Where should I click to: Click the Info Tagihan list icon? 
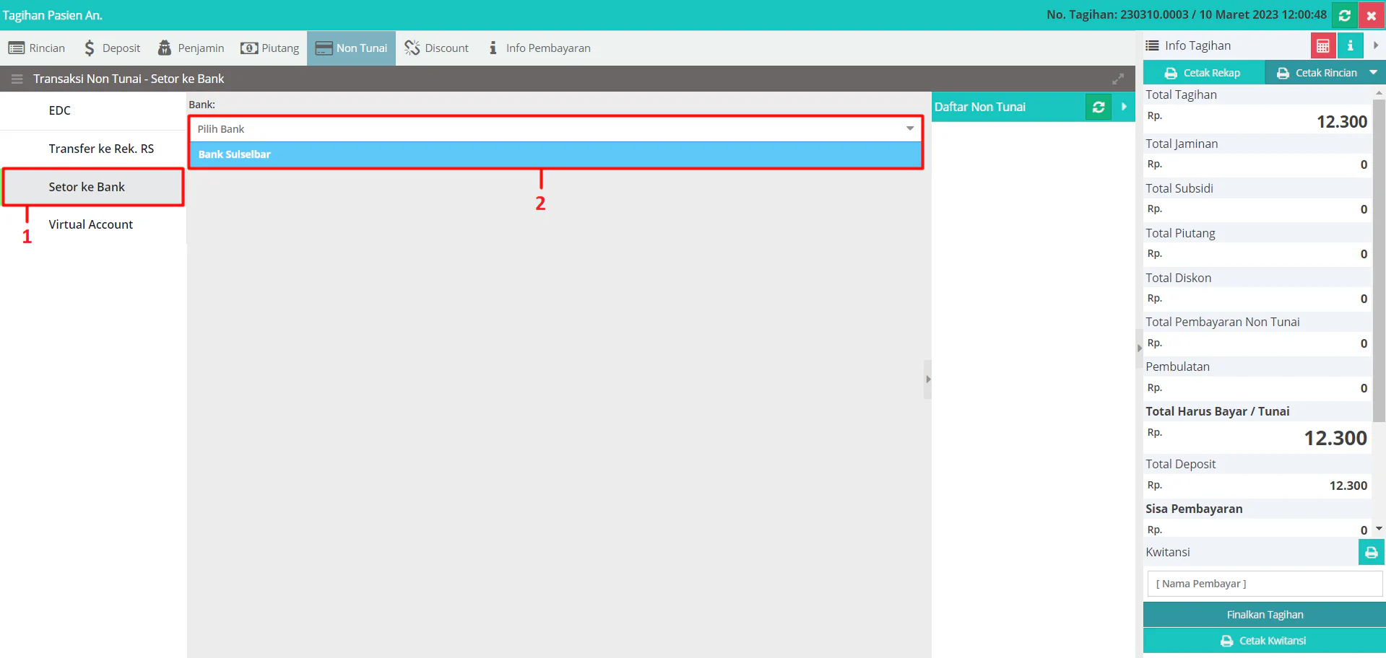pyautogui.click(x=1152, y=45)
